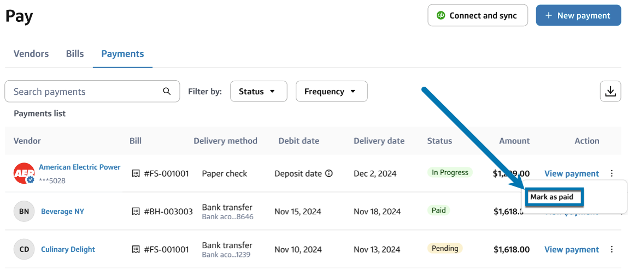Click the Amount column header
628x271 pixels.
[514, 141]
